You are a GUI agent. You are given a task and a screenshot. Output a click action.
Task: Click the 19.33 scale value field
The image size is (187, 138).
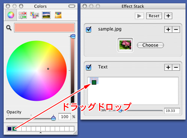click(x=172, y=111)
